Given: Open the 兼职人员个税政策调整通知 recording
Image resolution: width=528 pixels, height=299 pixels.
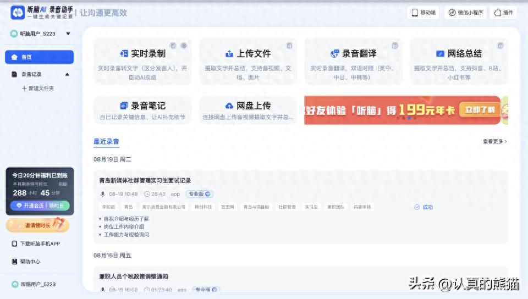Looking at the screenshot, I should click(133, 276).
